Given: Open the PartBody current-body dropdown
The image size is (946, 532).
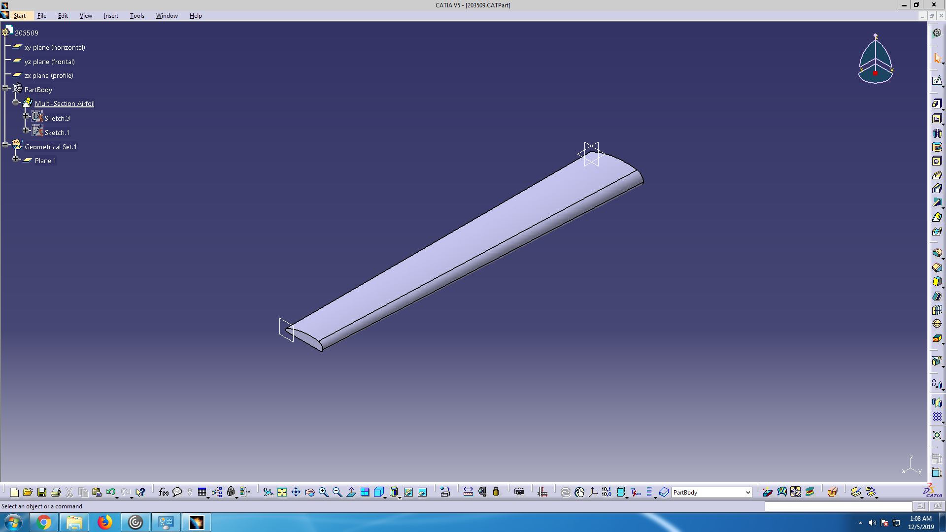Looking at the screenshot, I should click(747, 493).
